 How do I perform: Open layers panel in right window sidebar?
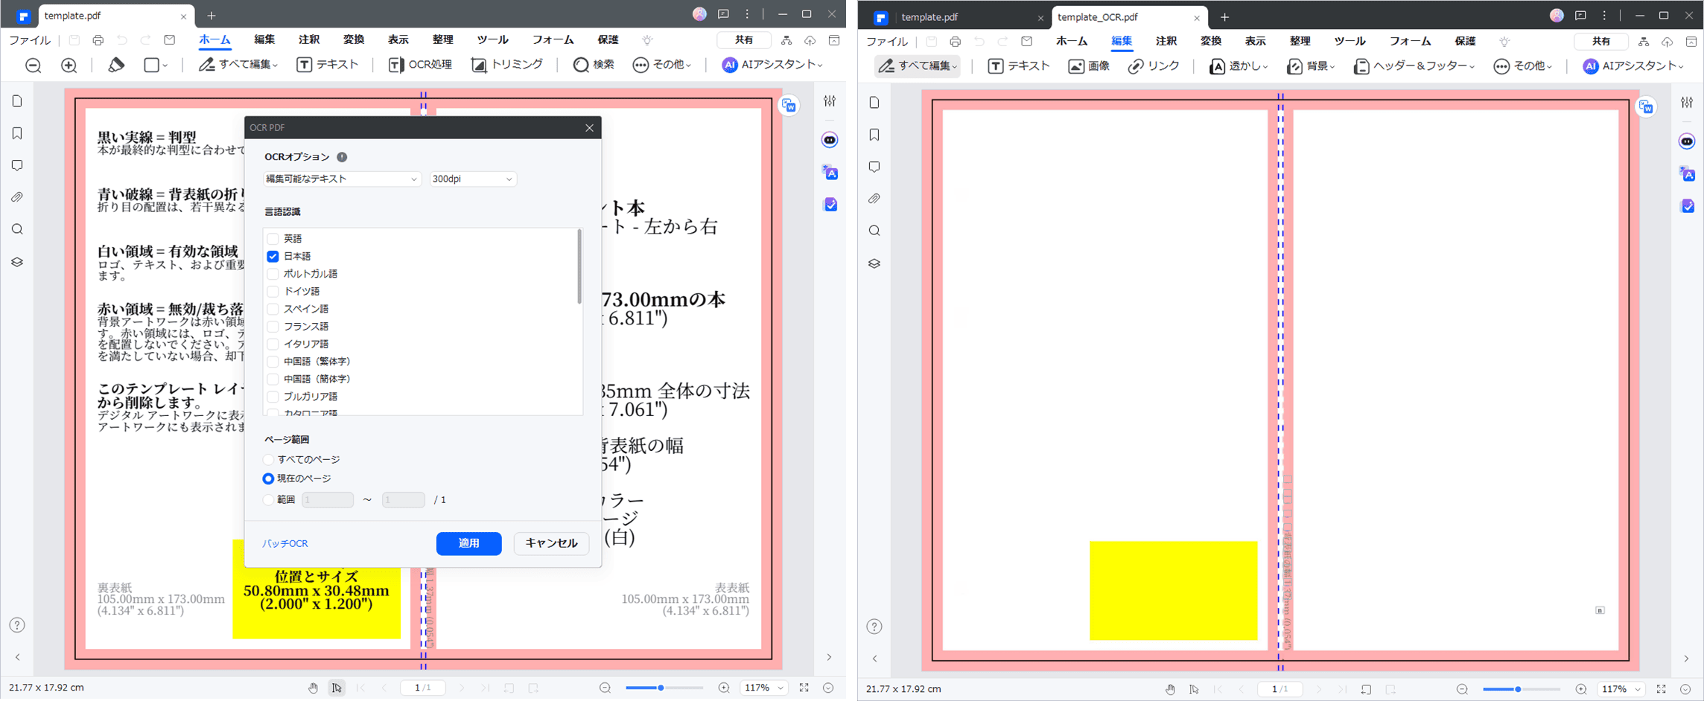[x=874, y=263]
